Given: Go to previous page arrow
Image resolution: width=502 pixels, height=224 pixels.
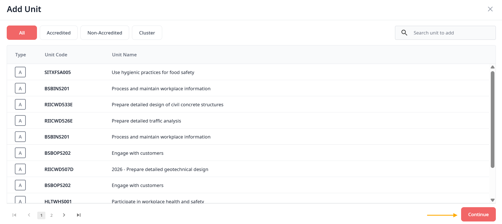Looking at the screenshot, I should [x=29, y=215].
